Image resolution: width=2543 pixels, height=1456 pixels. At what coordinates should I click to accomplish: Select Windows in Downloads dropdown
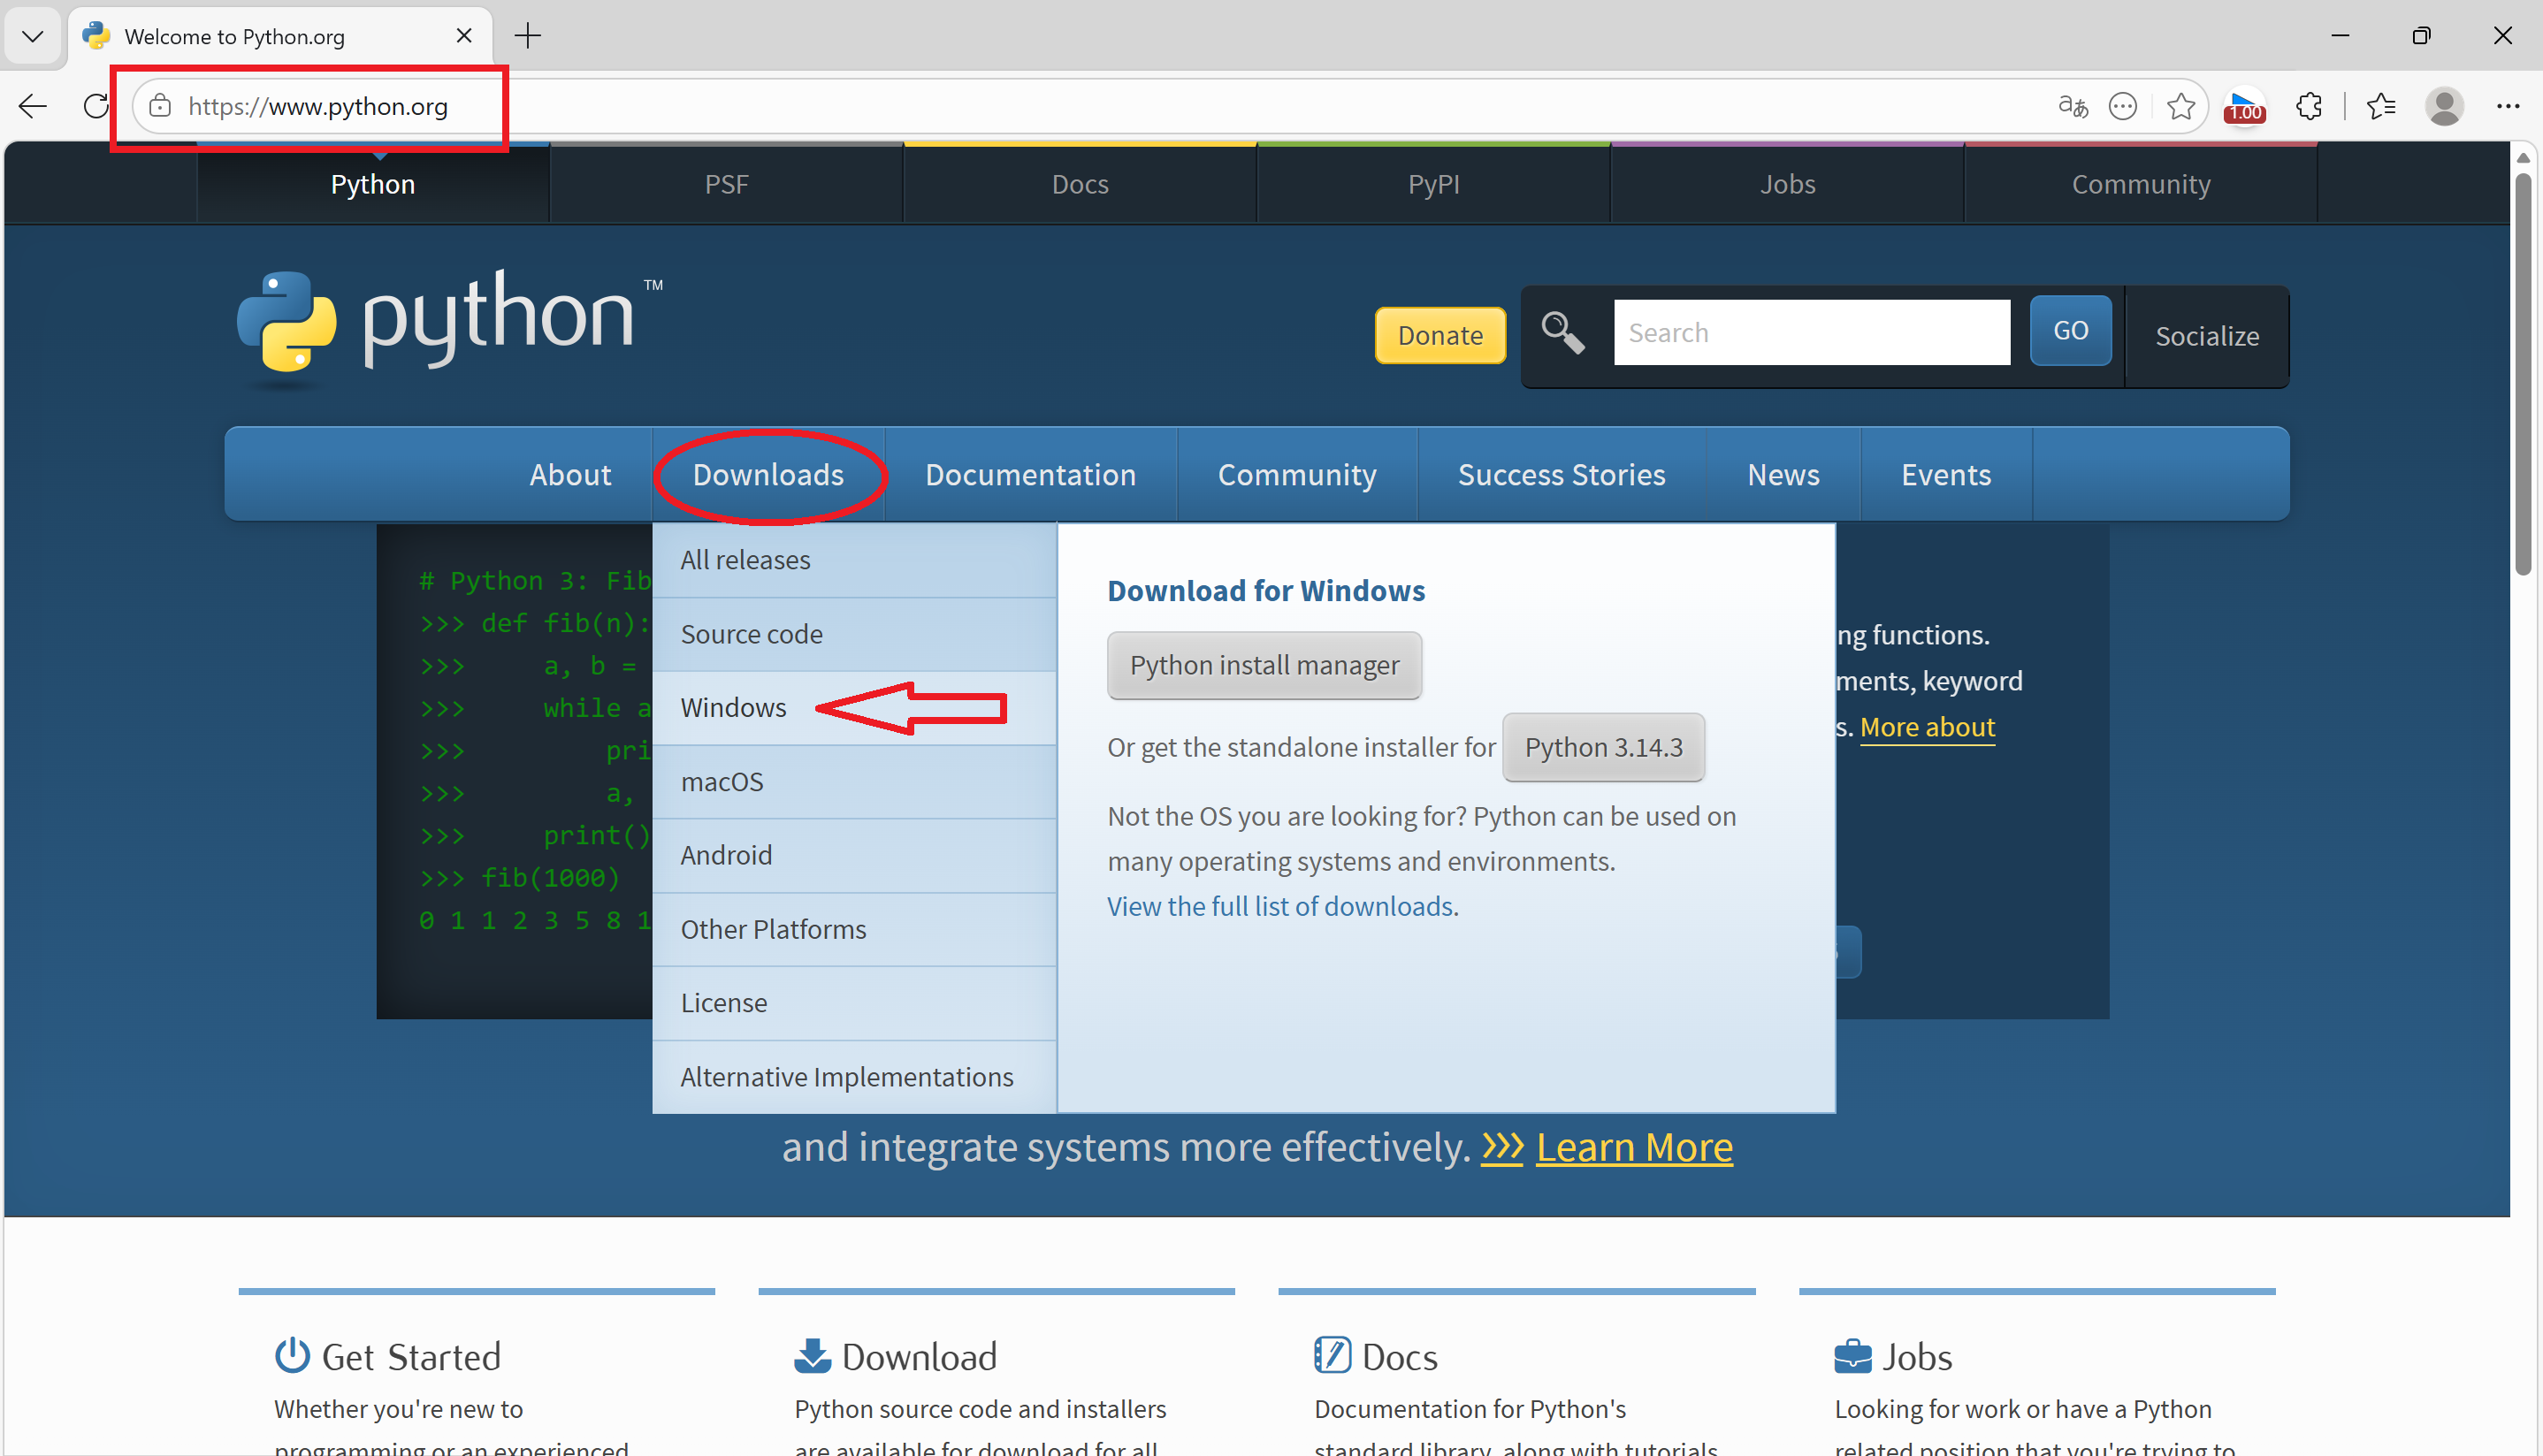pos(855,707)
